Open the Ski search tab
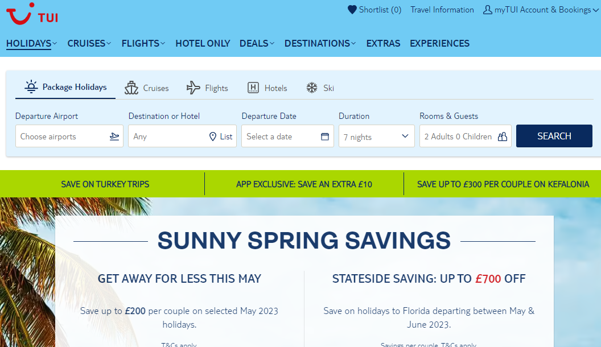 click(x=320, y=88)
